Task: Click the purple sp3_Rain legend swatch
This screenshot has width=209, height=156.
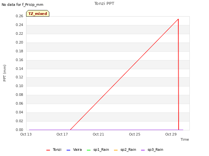Action: [x=143, y=150]
